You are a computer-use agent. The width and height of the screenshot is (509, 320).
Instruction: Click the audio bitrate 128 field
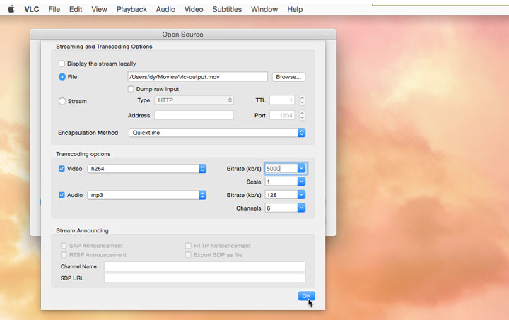click(281, 195)
